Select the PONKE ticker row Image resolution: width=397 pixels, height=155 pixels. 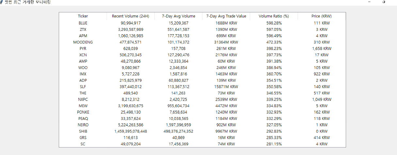tap(202, 112)
